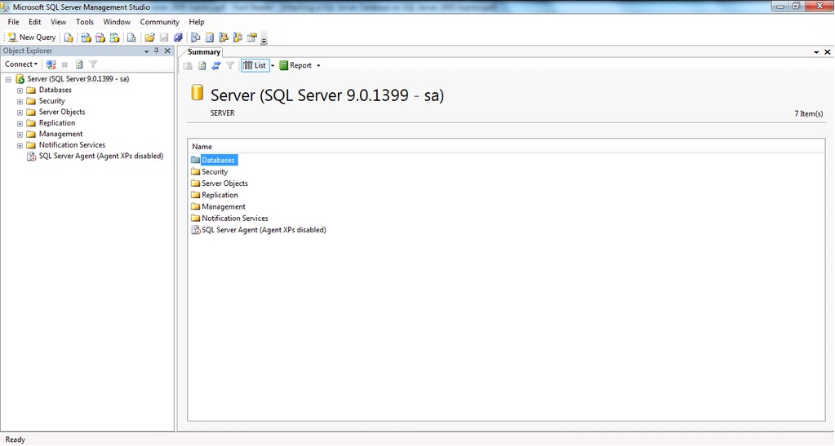Refresh the Summary pane list
The width and height of the screenshot is (835, 446).
(202, 65)
